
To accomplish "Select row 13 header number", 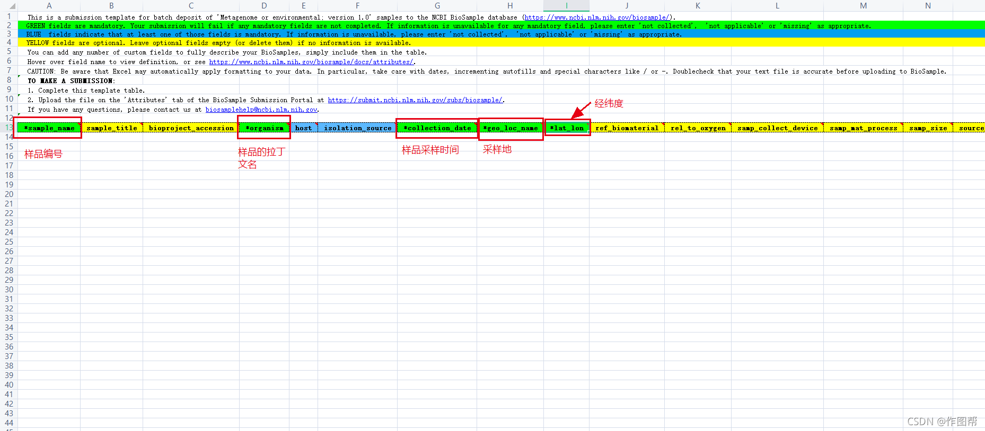I will click(x=8, y=128).
